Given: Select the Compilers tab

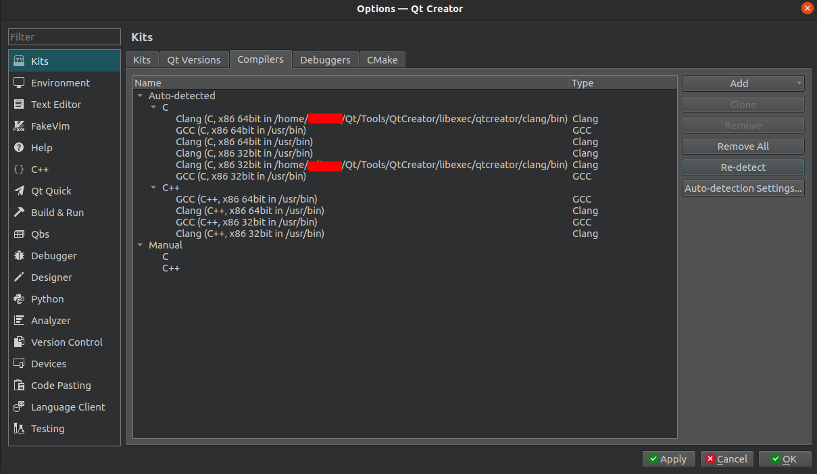Looking at the screenshot, I should pos(260,59).
